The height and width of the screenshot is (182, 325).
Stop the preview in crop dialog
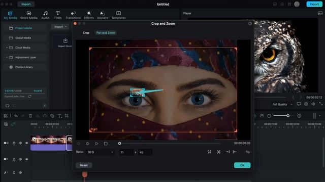(x=106, y=144)
